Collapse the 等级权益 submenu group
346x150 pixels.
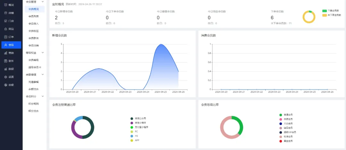(43, 53)
